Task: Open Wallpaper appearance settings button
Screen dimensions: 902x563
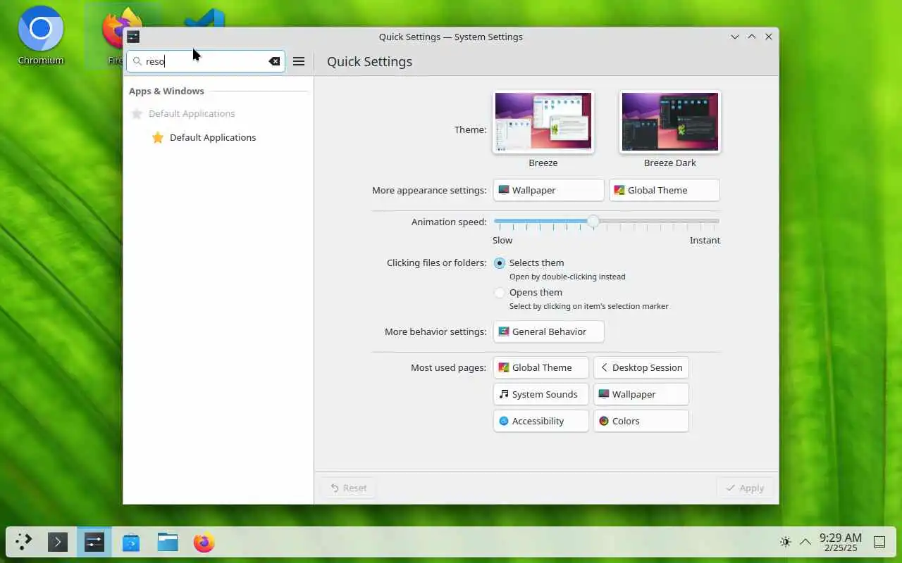Action: coord(549,190)
